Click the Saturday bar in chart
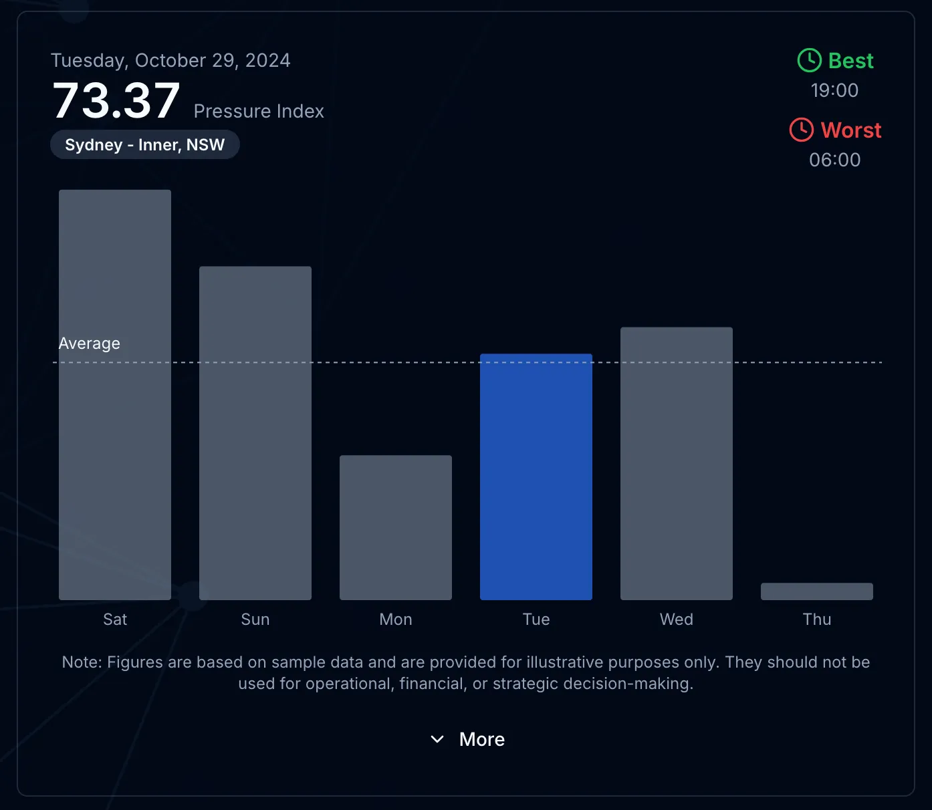The height and width of the screenshot is (810, 932). click(x=115, y=394)
